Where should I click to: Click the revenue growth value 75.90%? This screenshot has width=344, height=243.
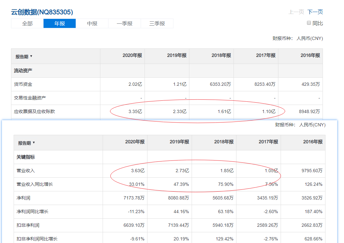click(226, 184)
